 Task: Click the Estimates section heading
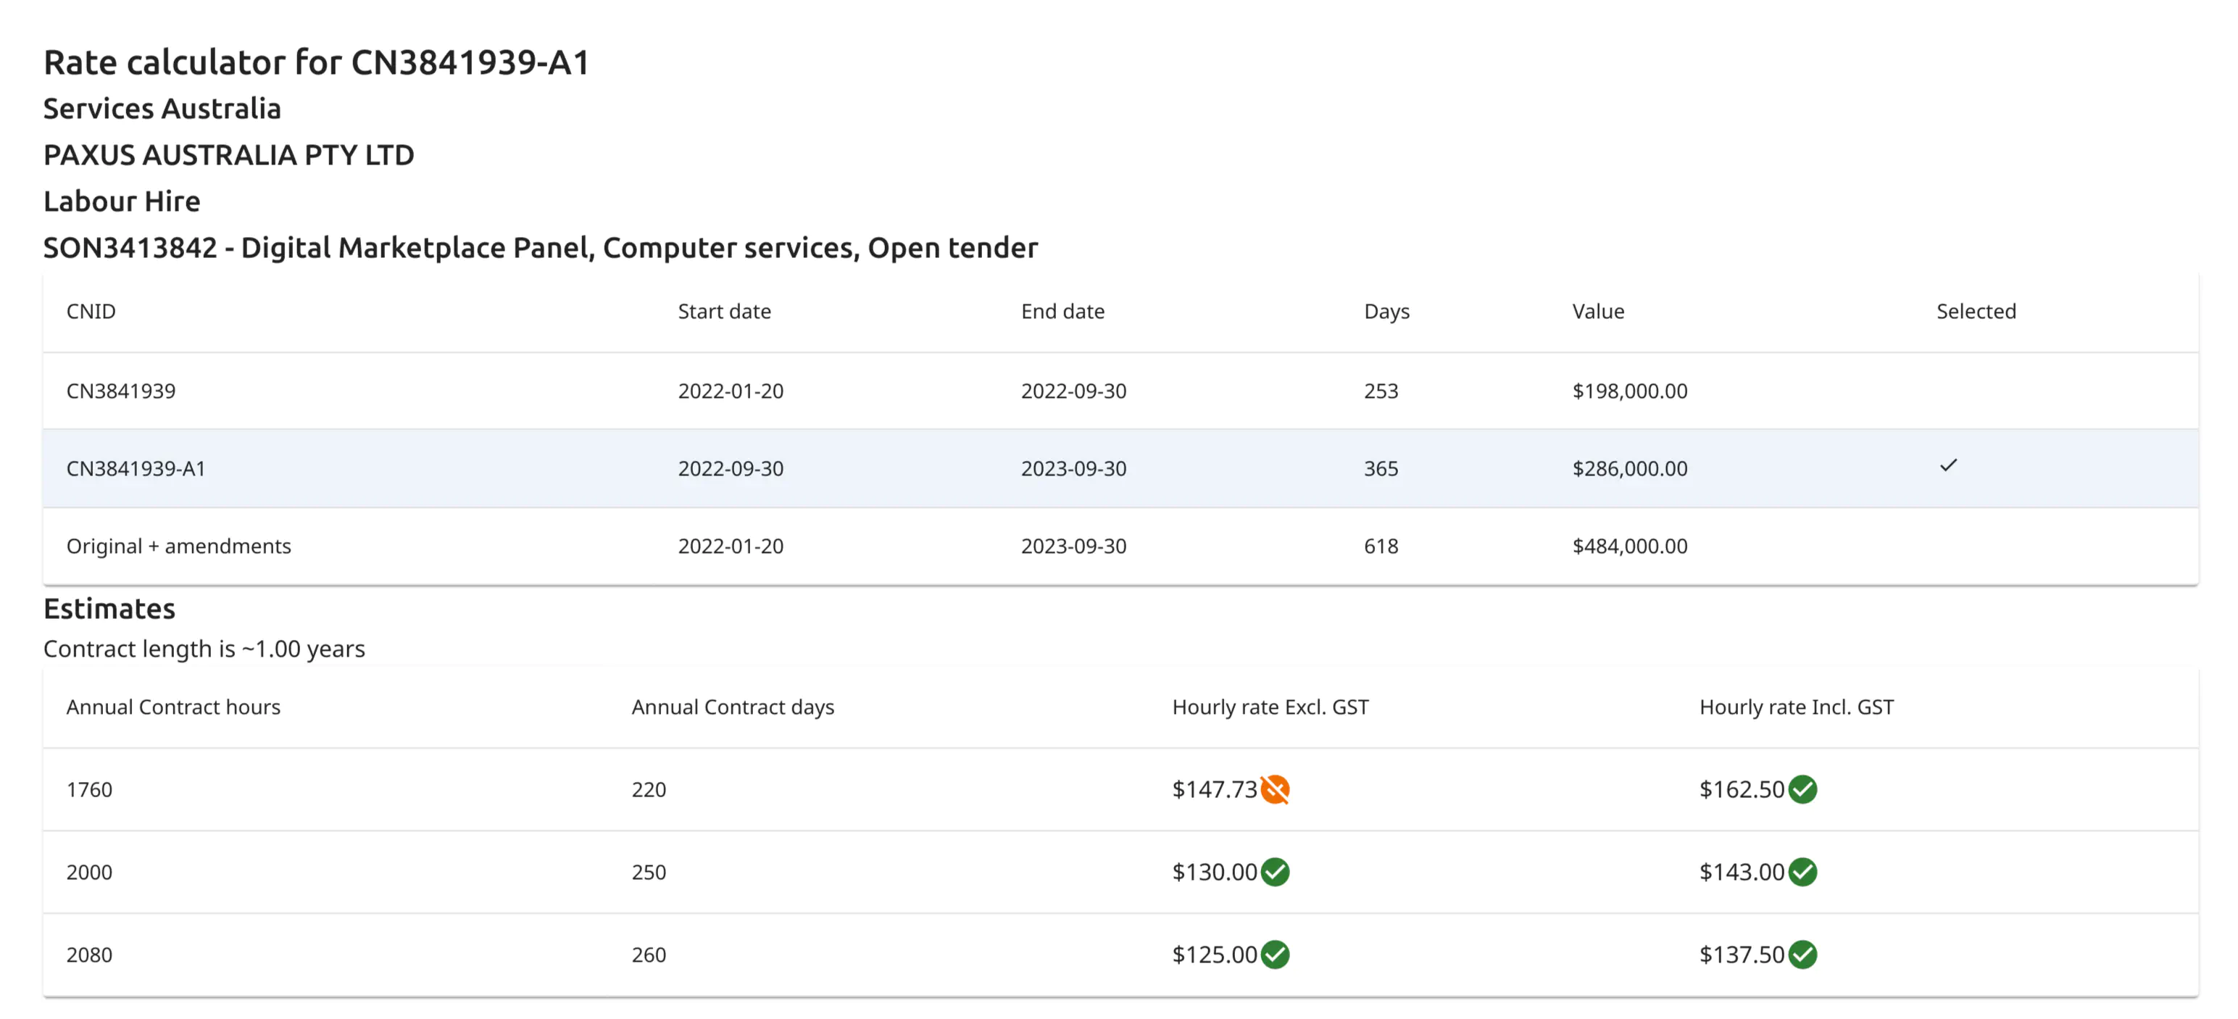[109, 608]
